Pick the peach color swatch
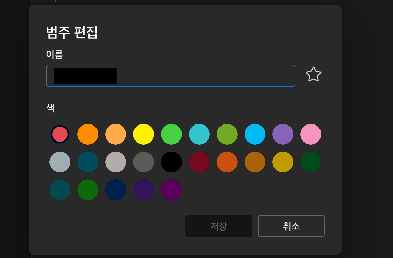This screenshot has width=393, height=258. pyautogui.click(x=115, y=134)
